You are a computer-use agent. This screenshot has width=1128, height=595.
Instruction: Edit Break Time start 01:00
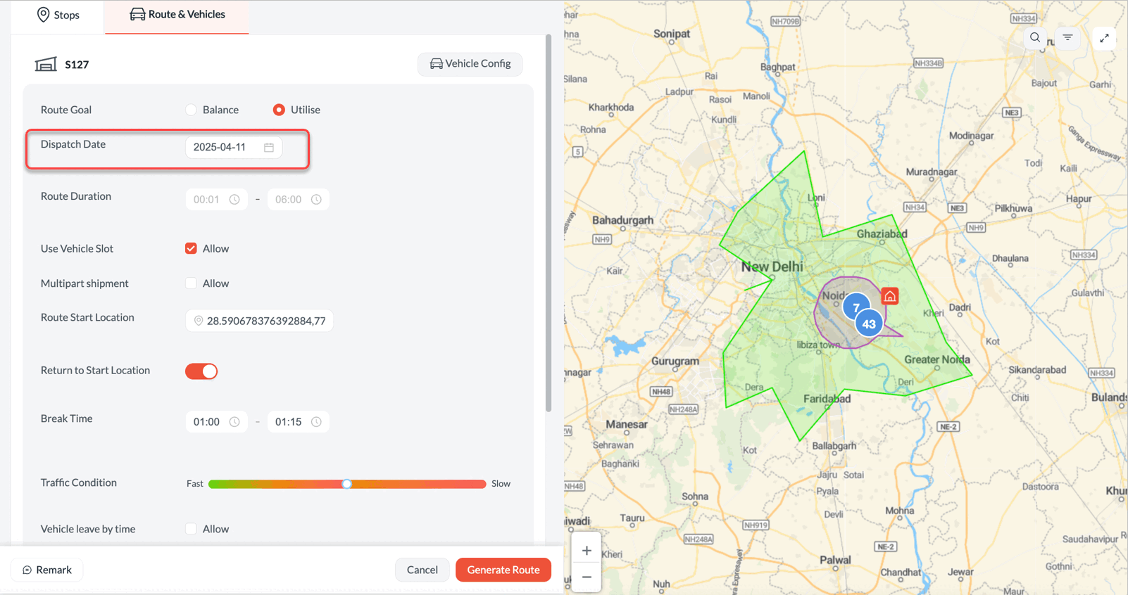pos(216,422)
